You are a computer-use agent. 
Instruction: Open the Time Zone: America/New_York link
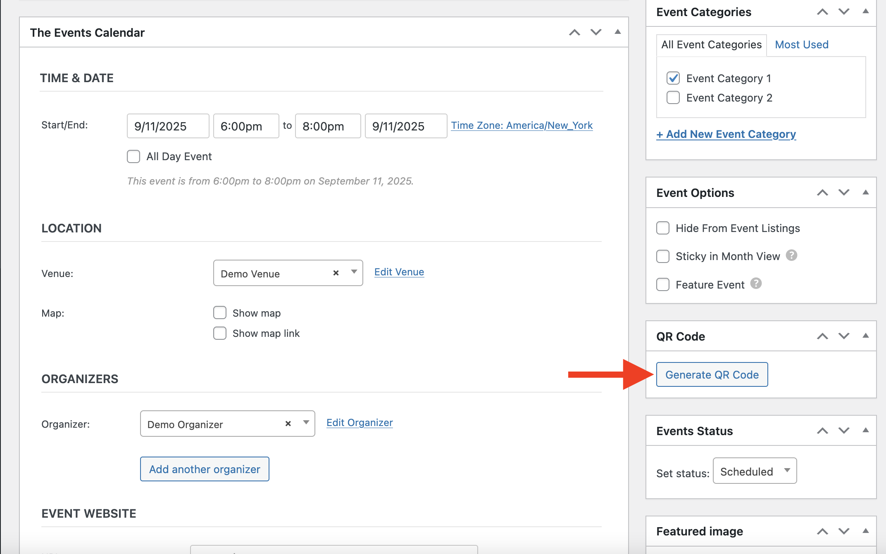pos(522,125)
